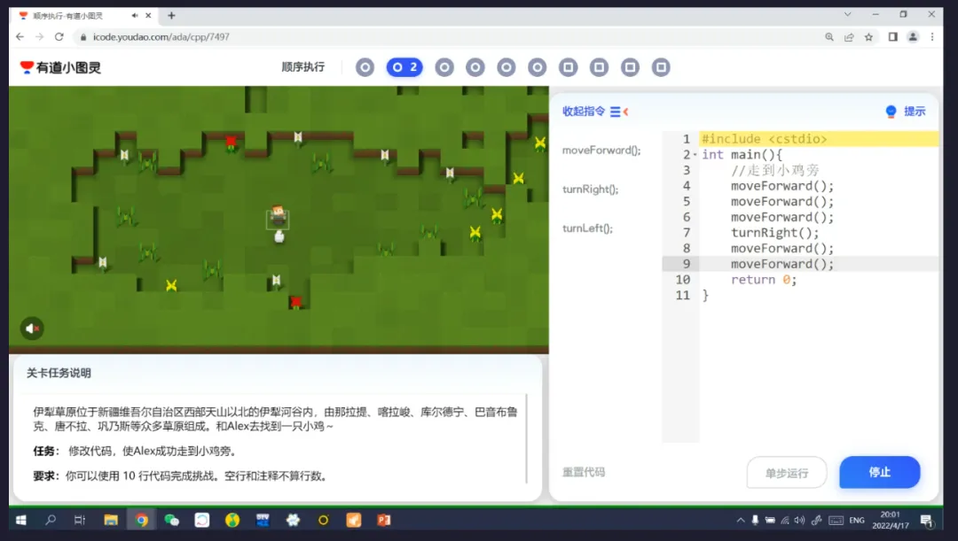This screenshot has width=958, height=541.
Task: Click the 关卡任务说明 heading
Action: point(59,373)
